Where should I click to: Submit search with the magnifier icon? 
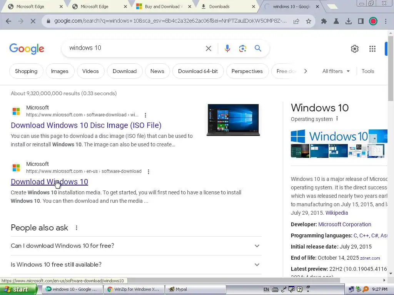pyautogui.click(x=258, y=48)
